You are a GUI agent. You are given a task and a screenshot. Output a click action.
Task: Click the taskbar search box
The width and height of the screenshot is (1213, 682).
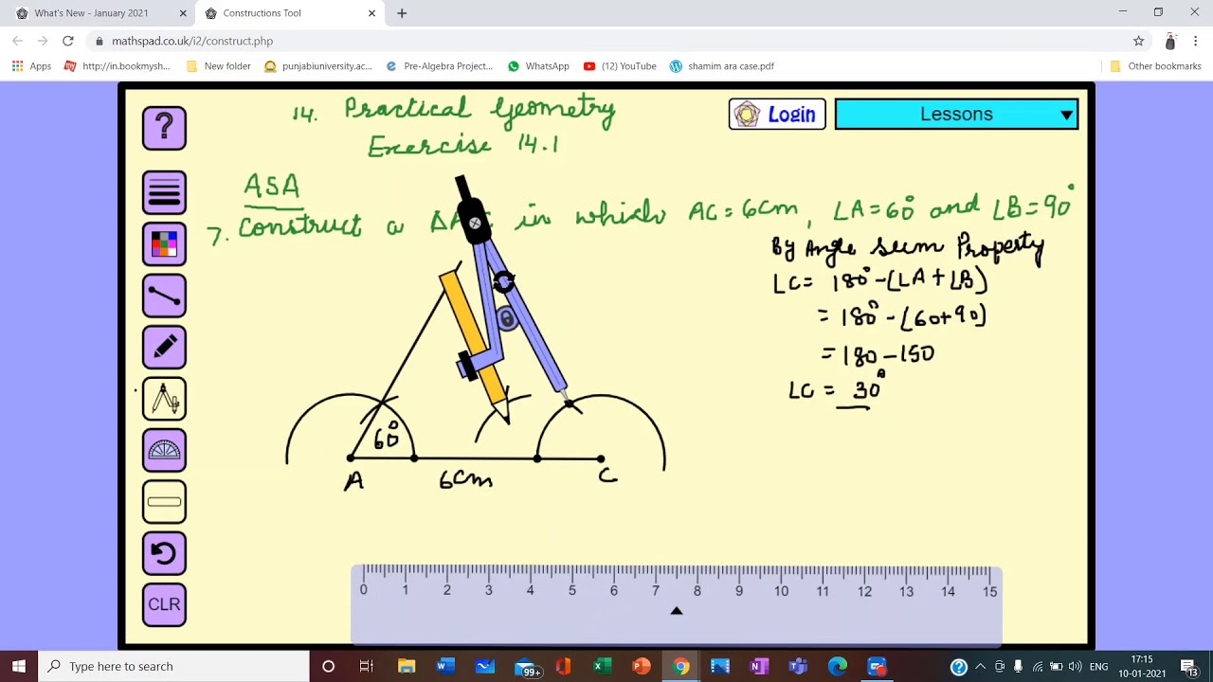coord(173,667)
